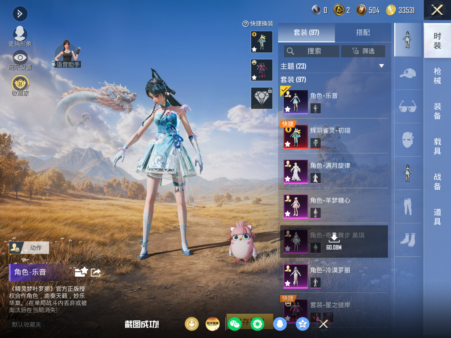This screenshot has width=451, height=338.
Task: Share screenshot to 和平精英 community
Action: (x=212, y=324)
